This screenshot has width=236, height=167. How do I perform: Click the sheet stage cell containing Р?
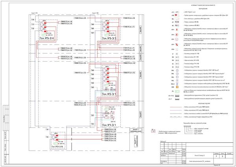click(x=217, y=156)
